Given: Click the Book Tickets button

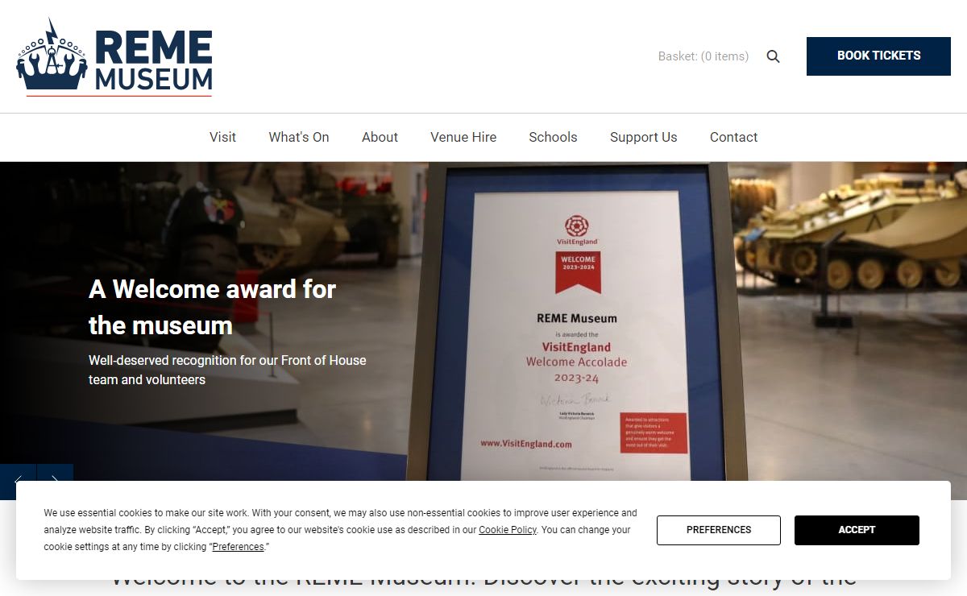Looking at the screenshot, I should point(878,56).
